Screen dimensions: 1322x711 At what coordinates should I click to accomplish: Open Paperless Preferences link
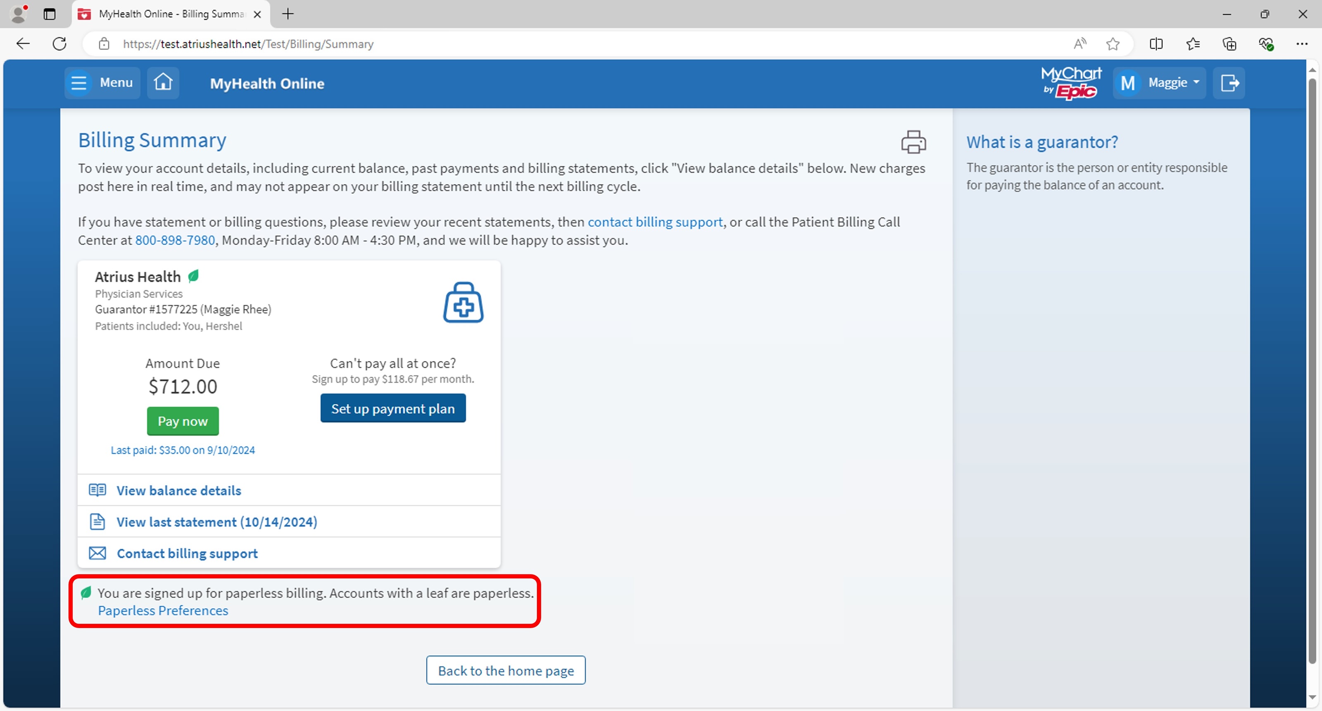coord(163,611)
